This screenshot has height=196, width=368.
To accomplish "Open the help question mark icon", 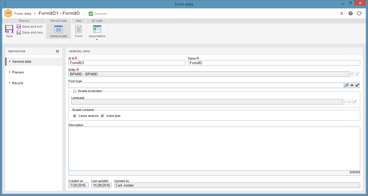I will pos(350,13).
